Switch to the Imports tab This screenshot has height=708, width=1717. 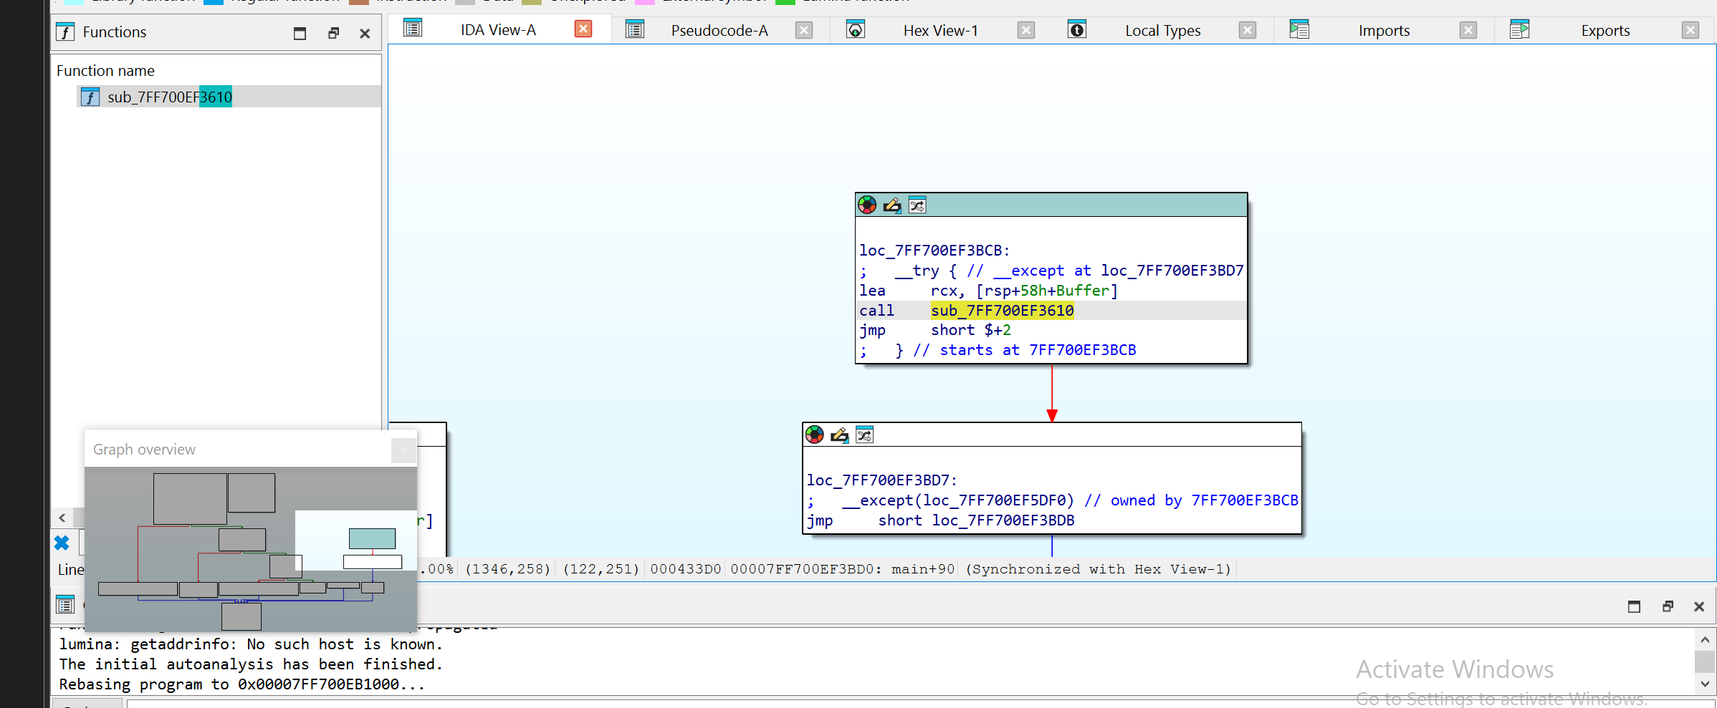[x=1384, y=31]
